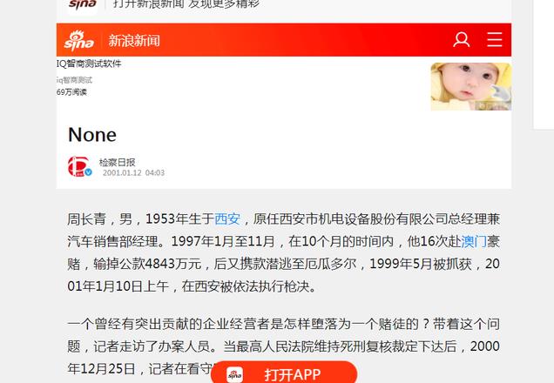This screenshot has height=383, width=554.
Task: Open the user account profile icon
Action: click(x=462, y=39)
